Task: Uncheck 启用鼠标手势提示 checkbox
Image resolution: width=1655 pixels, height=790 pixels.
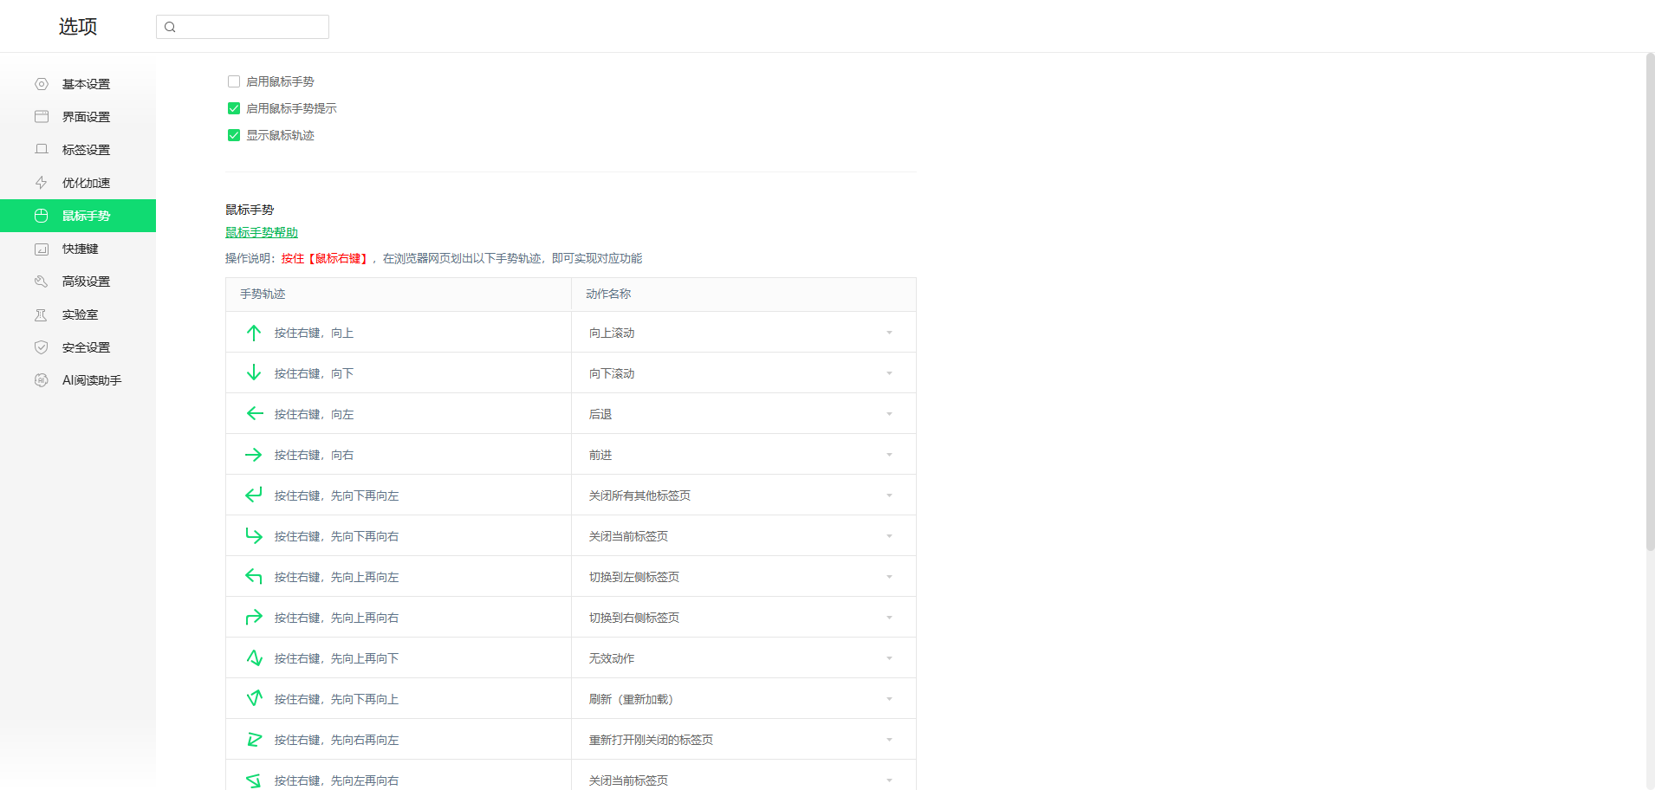Action: [x=234, y=108]
